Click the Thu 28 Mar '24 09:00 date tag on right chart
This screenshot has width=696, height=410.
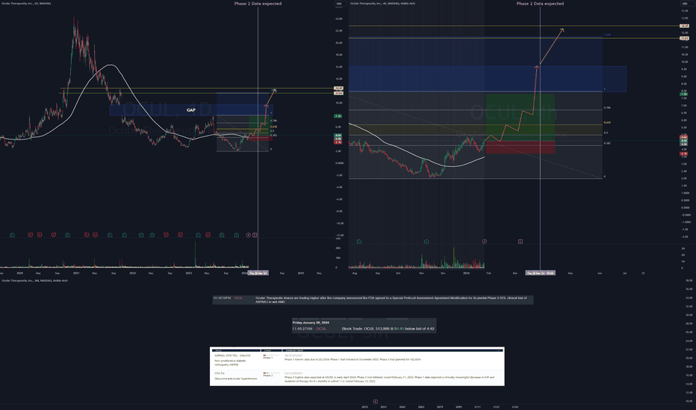point(540,273)
